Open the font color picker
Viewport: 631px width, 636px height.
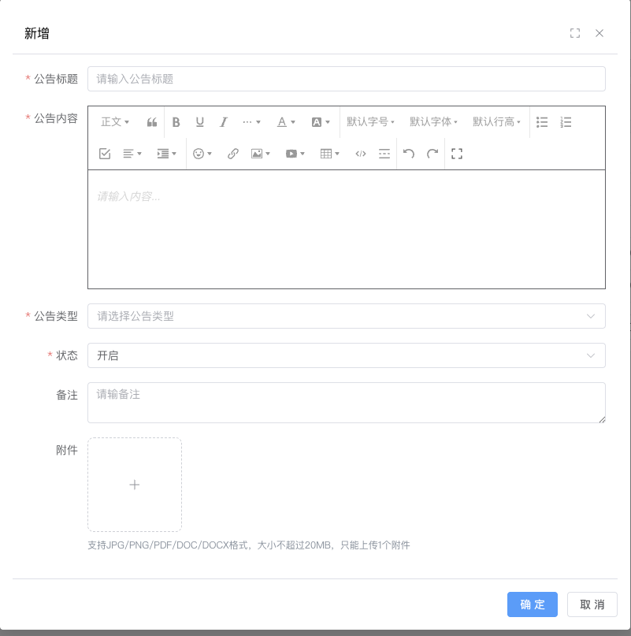pos(286,122)
